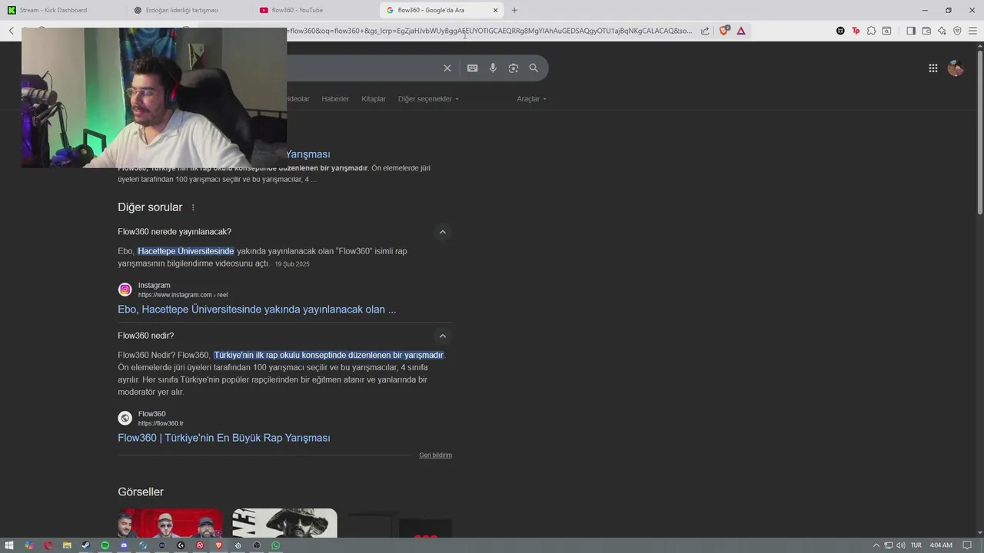Open the black round extension icon
This screenshot has height=553, width=984.
pyautogui.click(x=840, y=31)
